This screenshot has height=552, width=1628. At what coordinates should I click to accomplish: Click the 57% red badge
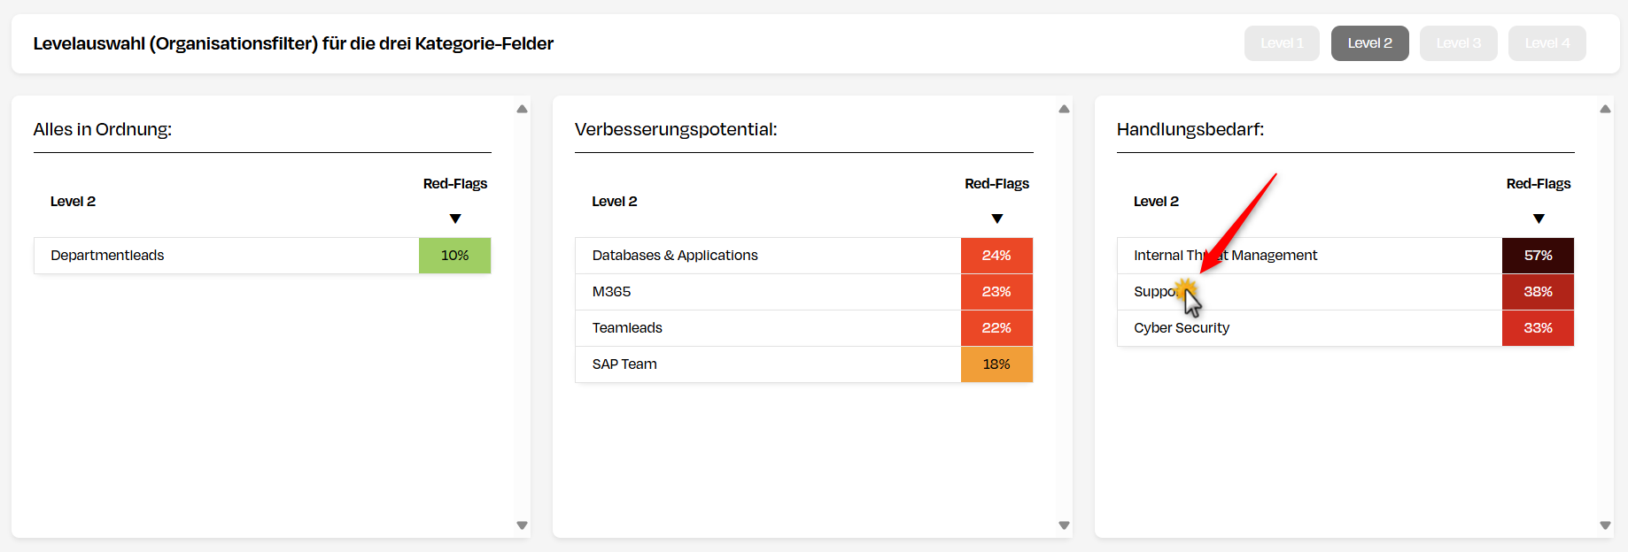coord(1539,256)
